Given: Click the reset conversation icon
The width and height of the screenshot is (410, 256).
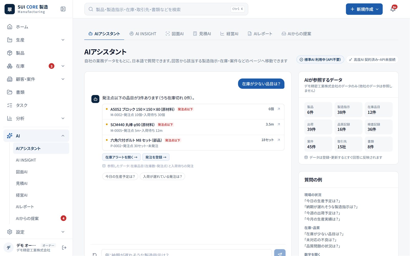Looking at the screenshot, I should pyautogui.click(x=95, y=254).
